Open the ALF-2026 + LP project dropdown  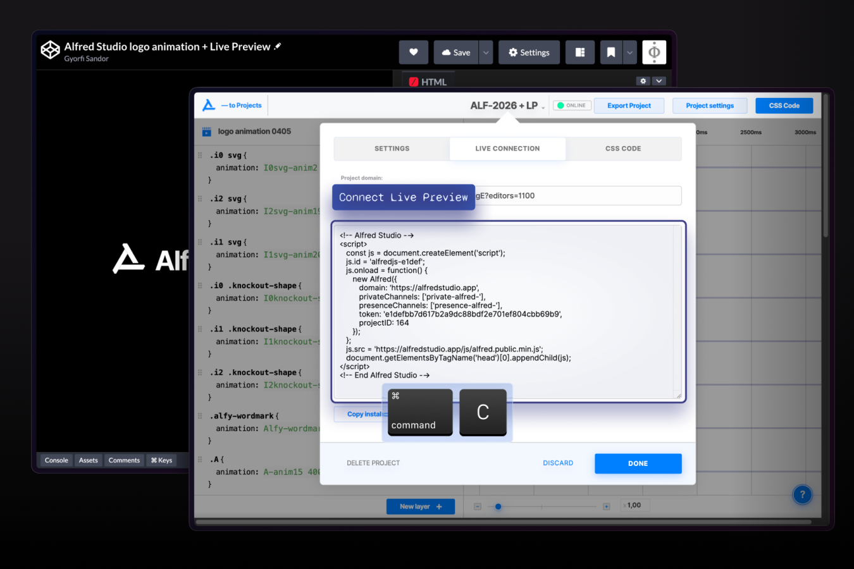click(507, 106)
